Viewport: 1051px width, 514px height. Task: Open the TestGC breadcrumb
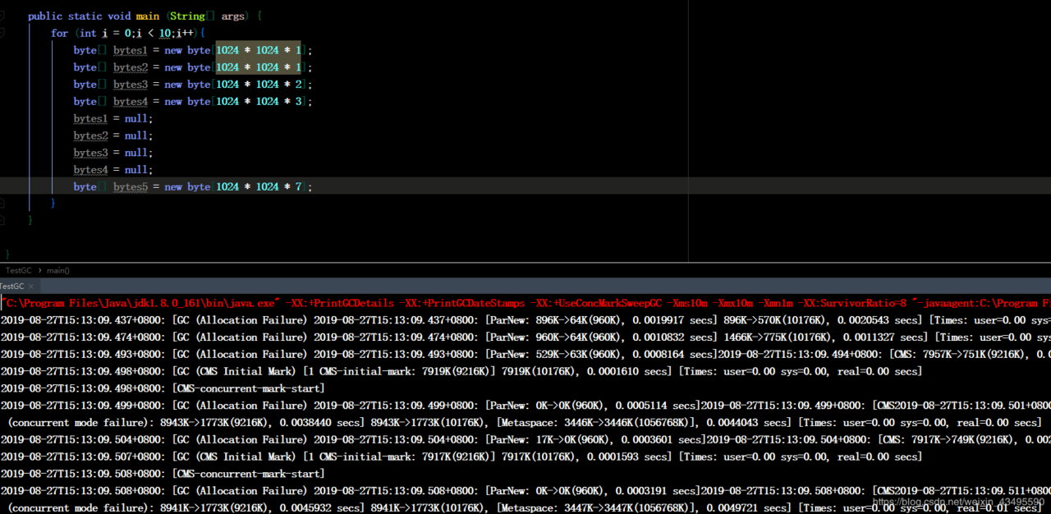(18, 270)
